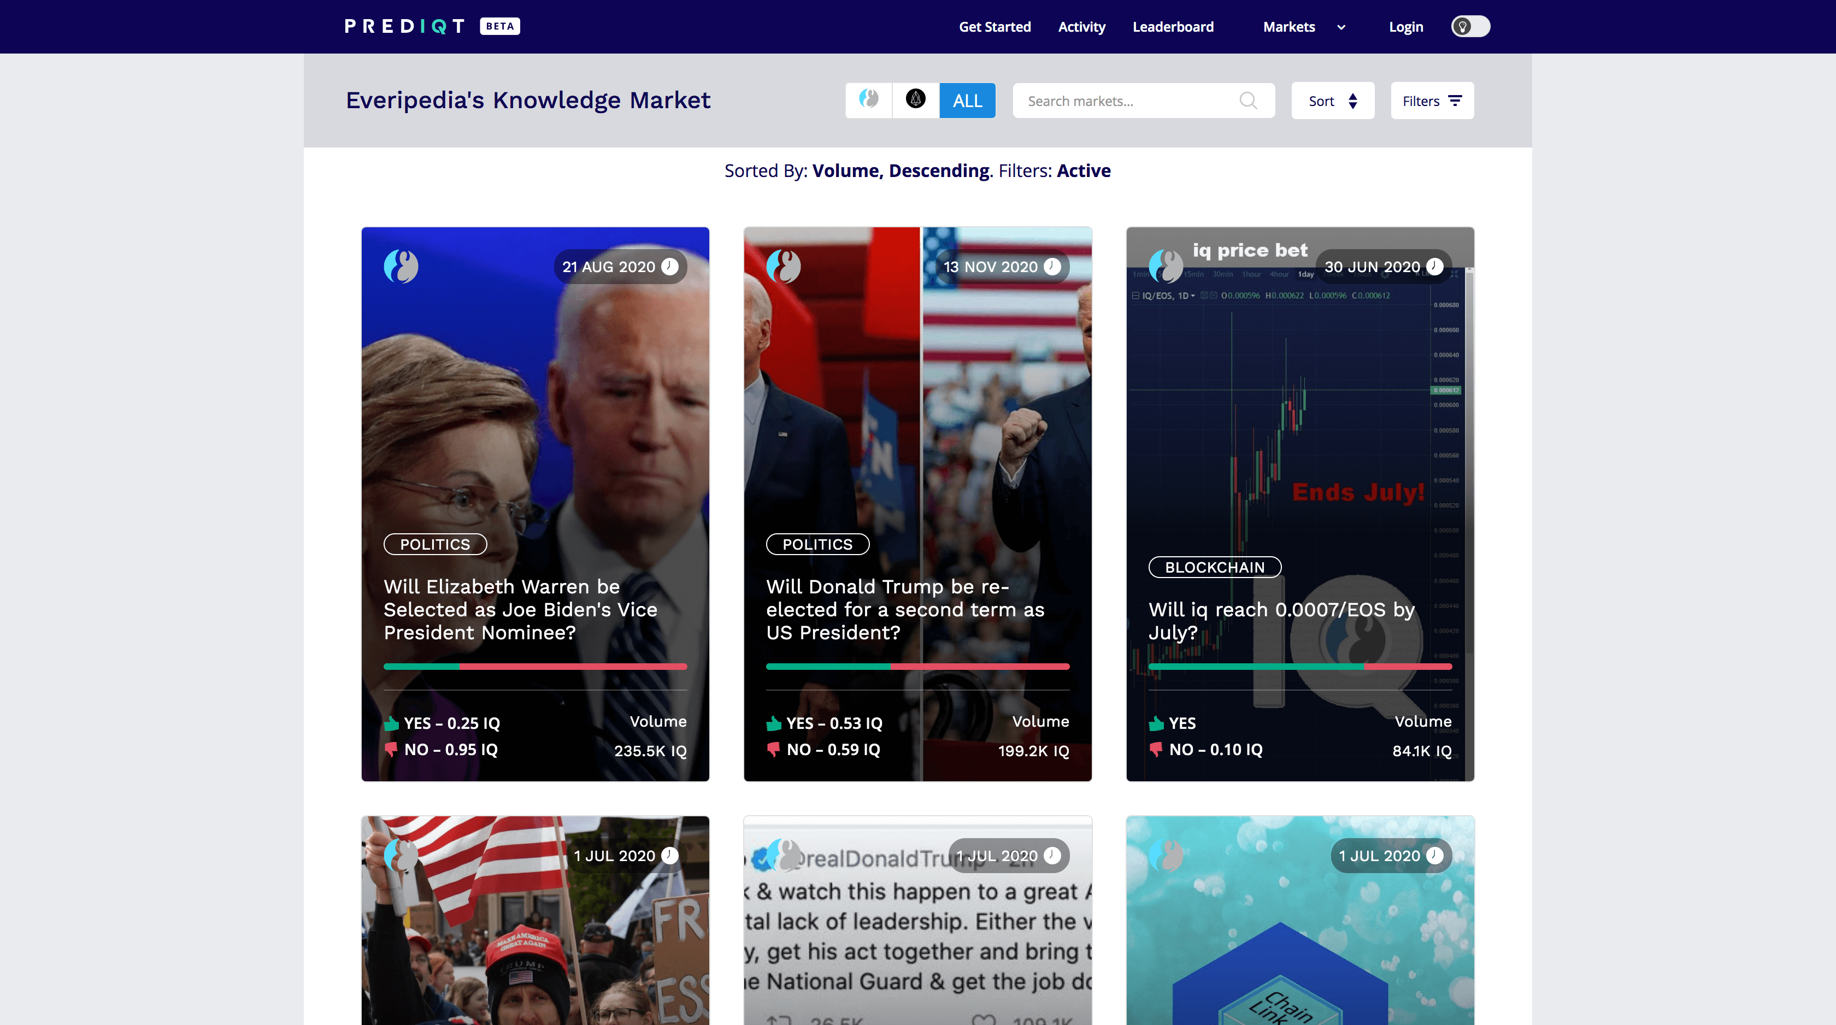
Task: Click the yes/no ratio bar on Warren card
Action: point(534,667)
